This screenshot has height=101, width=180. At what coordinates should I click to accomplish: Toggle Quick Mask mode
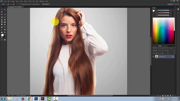[x=2, y=40]
